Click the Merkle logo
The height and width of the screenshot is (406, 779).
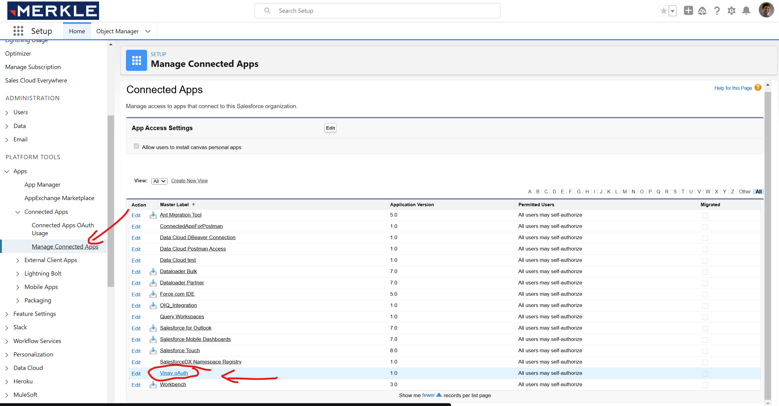(x=53, y=11)
